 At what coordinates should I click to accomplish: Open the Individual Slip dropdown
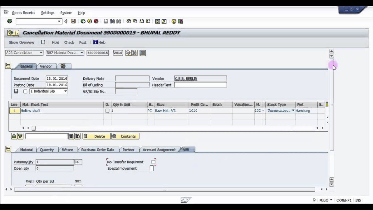click(66, 91)
